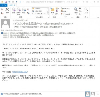This screenshot has width=100, height=97.
Task: Open the select cursor dropdown
Action: [80, 14]
